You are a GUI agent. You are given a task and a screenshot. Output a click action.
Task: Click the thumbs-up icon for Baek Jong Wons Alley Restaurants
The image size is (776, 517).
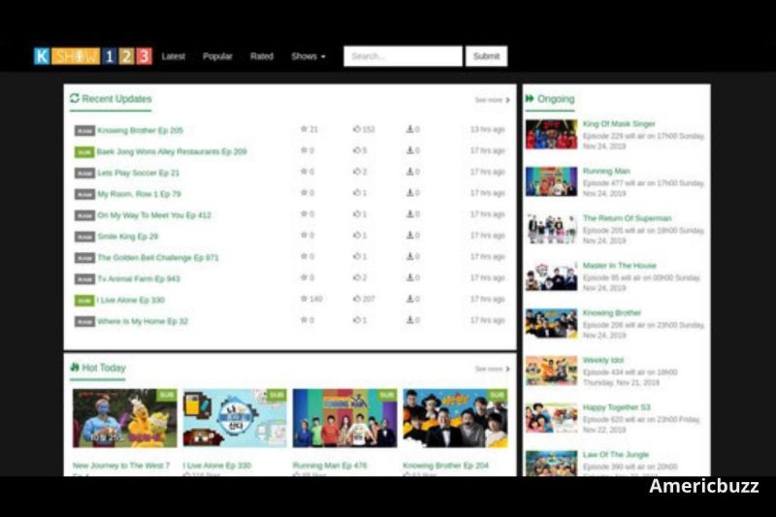pos(356,150)
